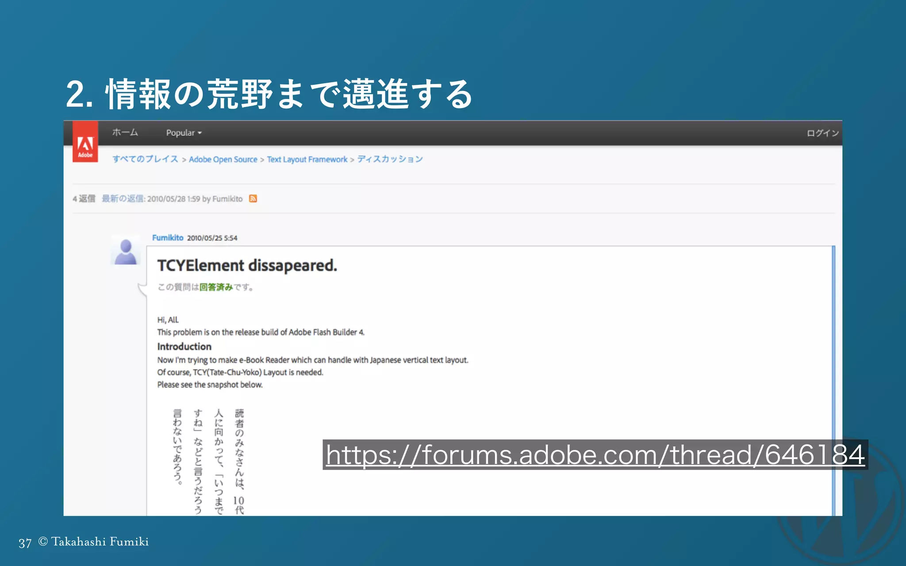Click the TCYElement dissapeared thread title
Image resolution: width=906 pixels, height=566 pixels.
247,265
